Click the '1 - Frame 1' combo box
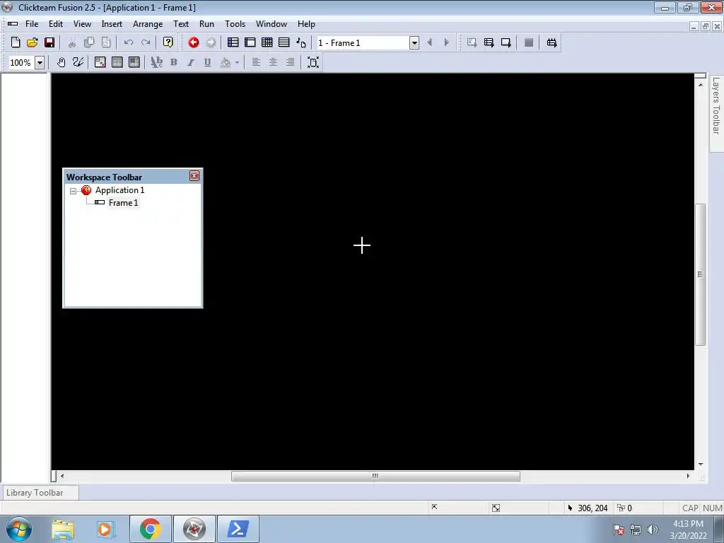Screen dimensions: 724x543 (368, 42)
